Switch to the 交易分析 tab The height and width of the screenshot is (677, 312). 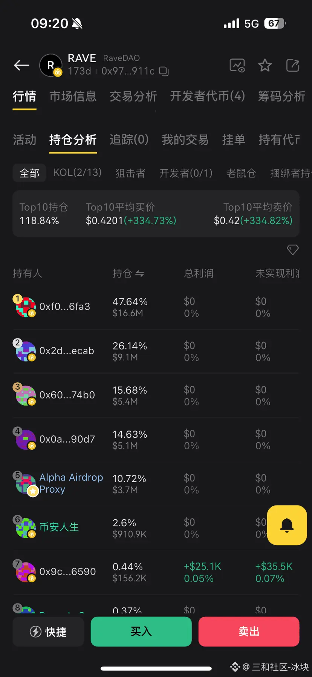pyautogui.click(x=133, y=96)
